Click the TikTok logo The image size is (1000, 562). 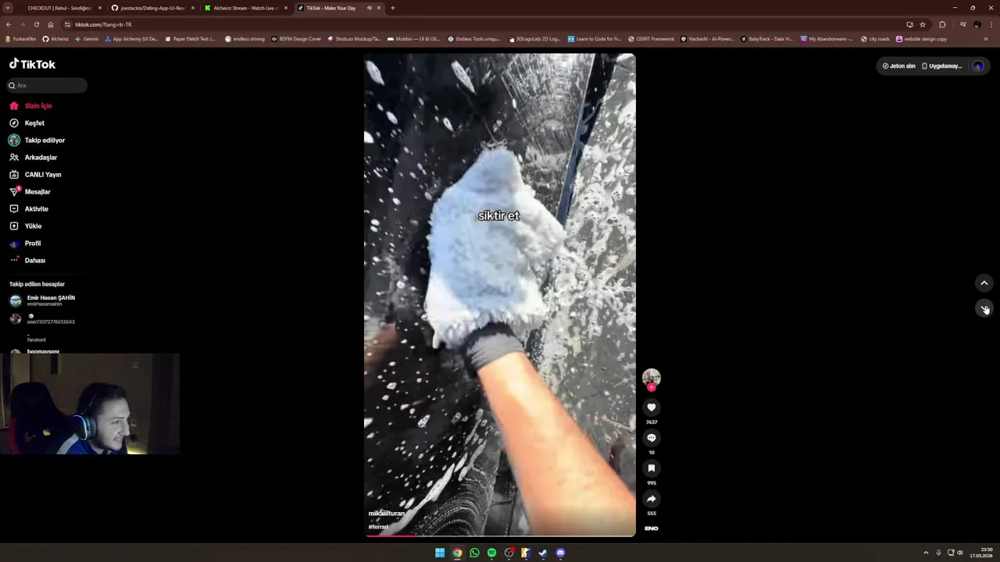coord(32,64)
